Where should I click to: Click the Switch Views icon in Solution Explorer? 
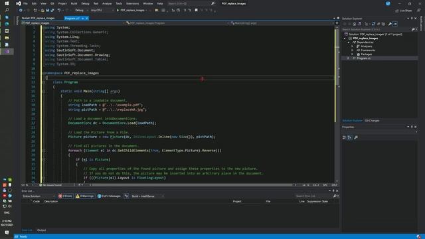(360, 24)
